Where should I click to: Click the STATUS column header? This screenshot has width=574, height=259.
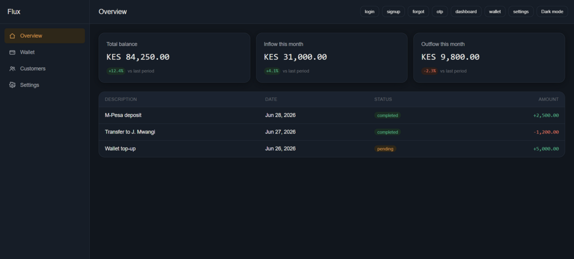click(x=383, y=99)
